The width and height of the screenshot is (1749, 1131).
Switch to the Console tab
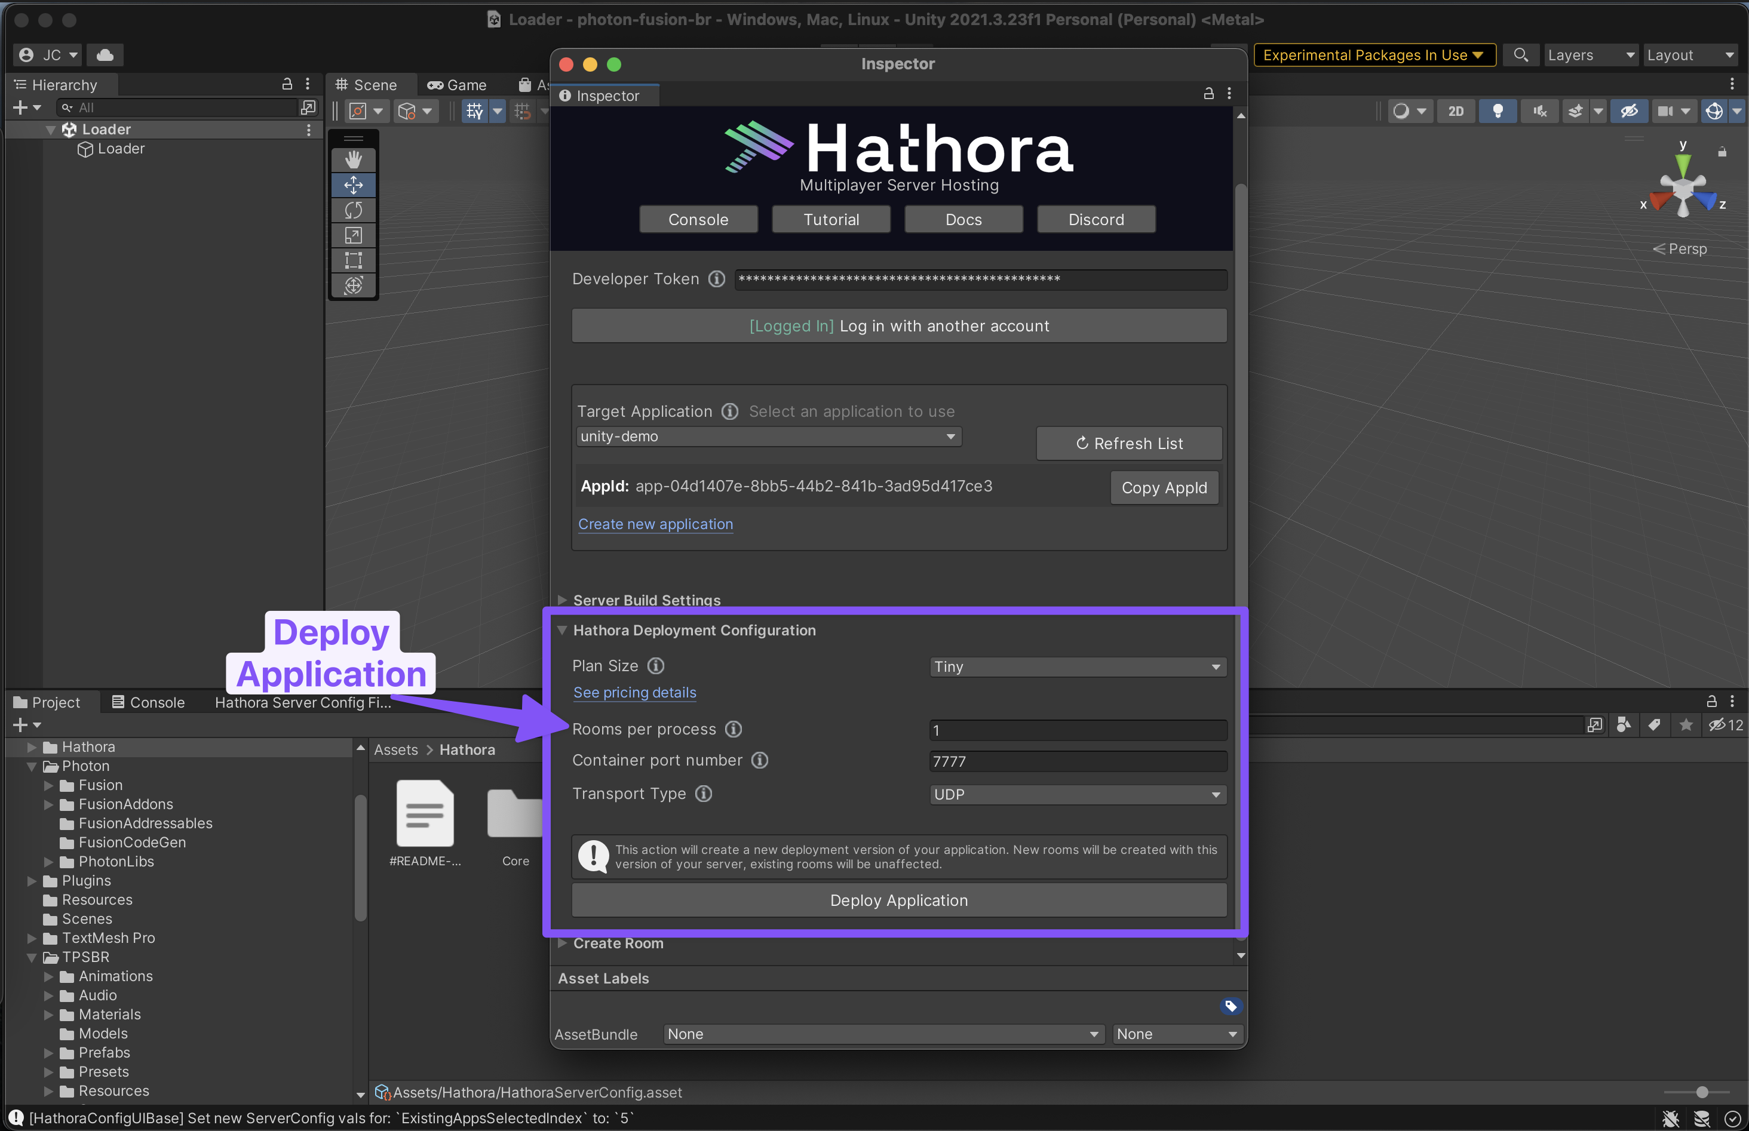coord(148,702)
